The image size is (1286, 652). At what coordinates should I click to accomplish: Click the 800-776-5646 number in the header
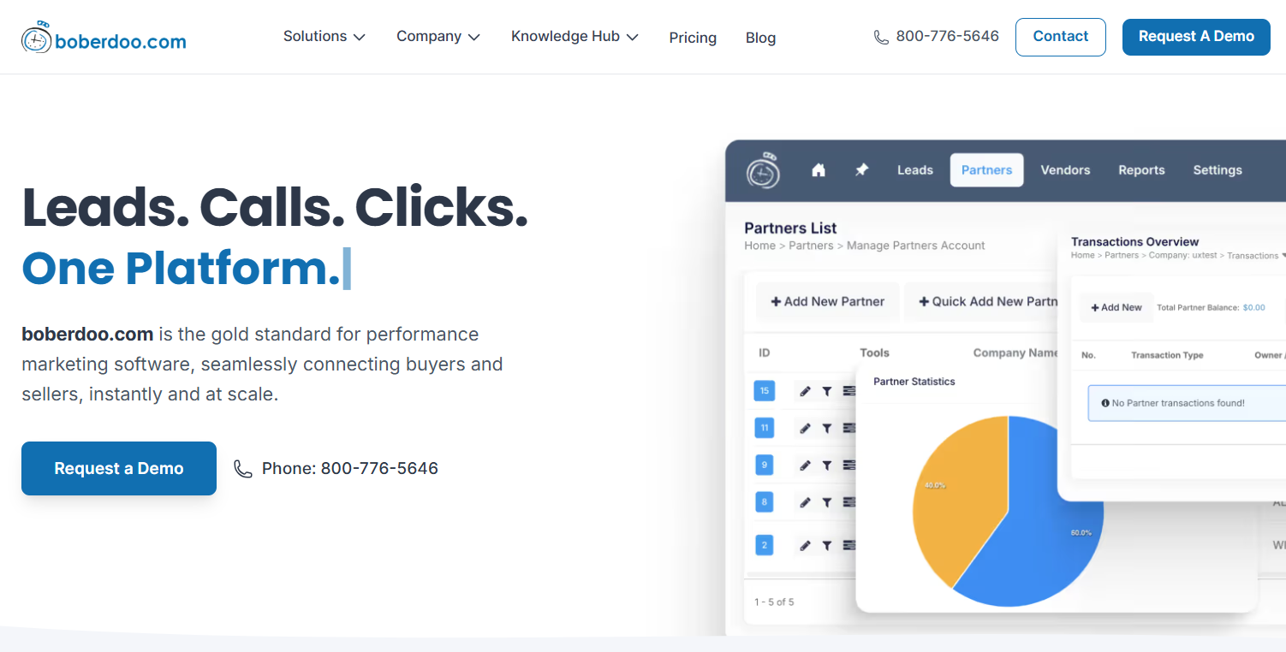pyautogui.click(x=947, y=37)
